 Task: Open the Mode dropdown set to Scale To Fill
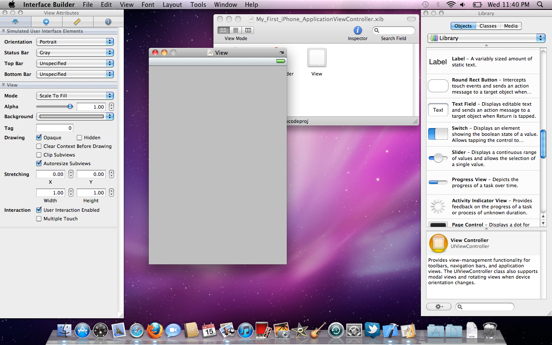75,96
